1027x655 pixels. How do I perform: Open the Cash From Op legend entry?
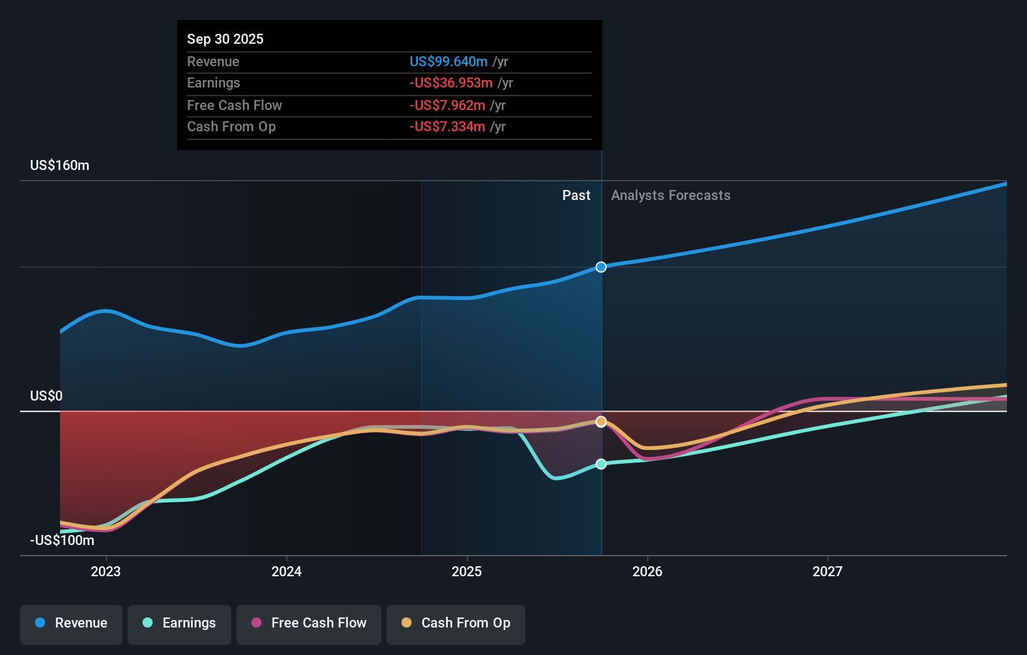pyautogui.click(x=455, y=623)
